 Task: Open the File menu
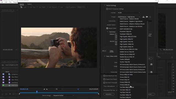[2, 2]
